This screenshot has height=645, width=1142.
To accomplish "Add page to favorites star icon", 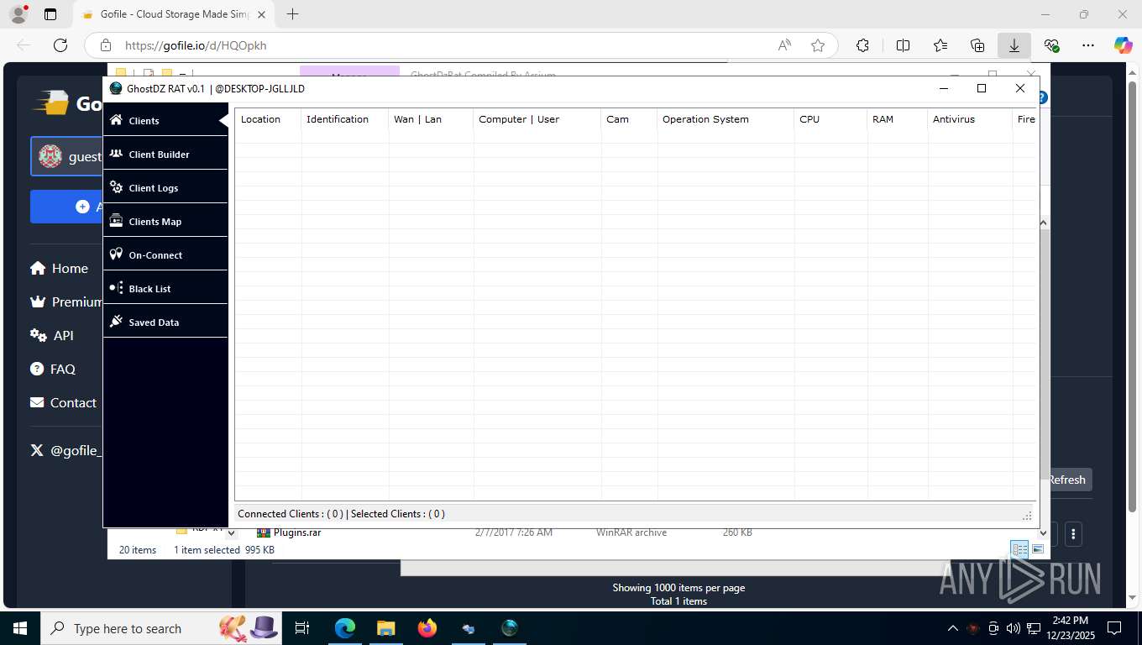I will 818,45.
